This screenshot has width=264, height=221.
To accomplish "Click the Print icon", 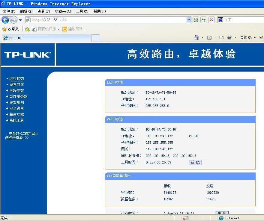I will coord(230,37).
